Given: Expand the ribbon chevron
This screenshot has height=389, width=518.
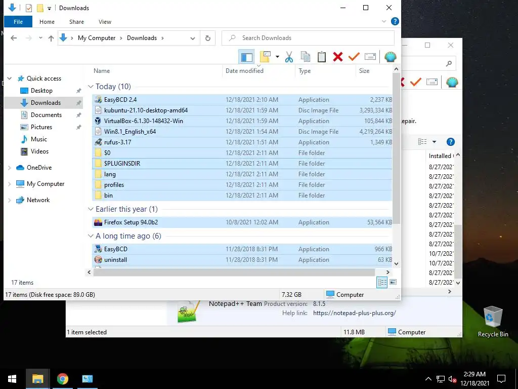Looking at the screenshot, I should coord(384,21).
